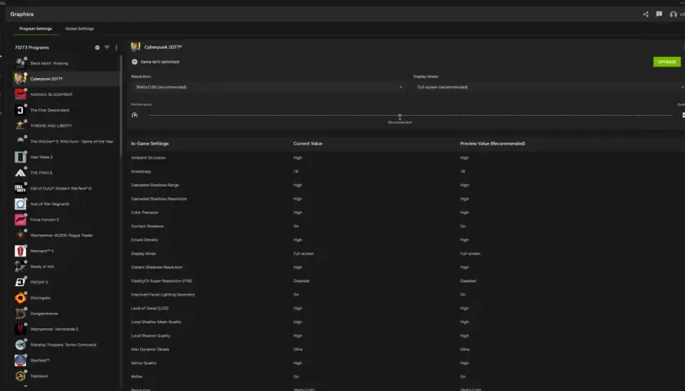Select Call of Duty Modern Warfare III icon
Screen dimensions: 685x391
[20, 188]
